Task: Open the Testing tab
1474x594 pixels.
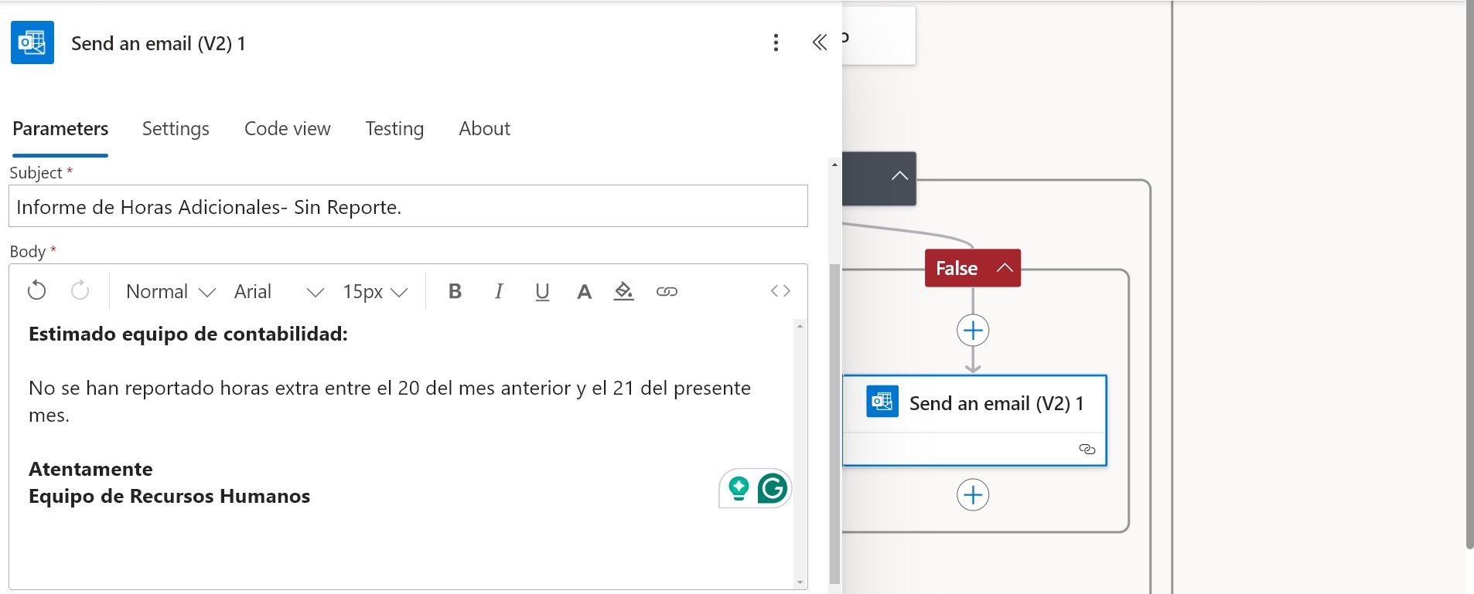Action: click(x=394, y=128)
